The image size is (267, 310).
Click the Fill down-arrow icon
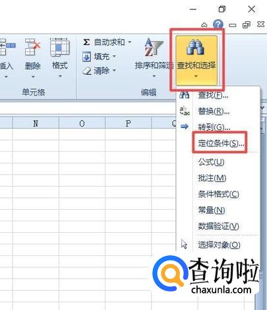click(86, 57)
